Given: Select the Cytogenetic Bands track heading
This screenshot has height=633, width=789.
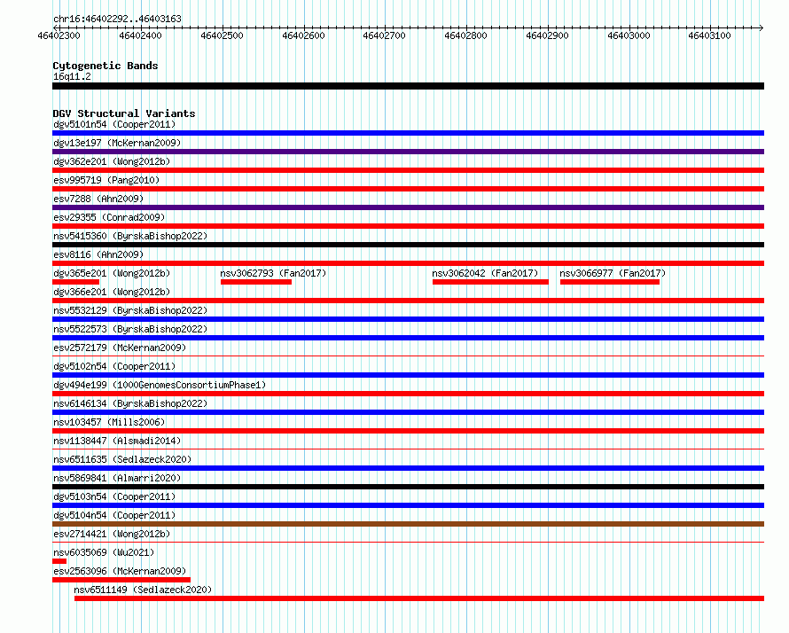Looking at the screenshot, I should coord(105,66).
